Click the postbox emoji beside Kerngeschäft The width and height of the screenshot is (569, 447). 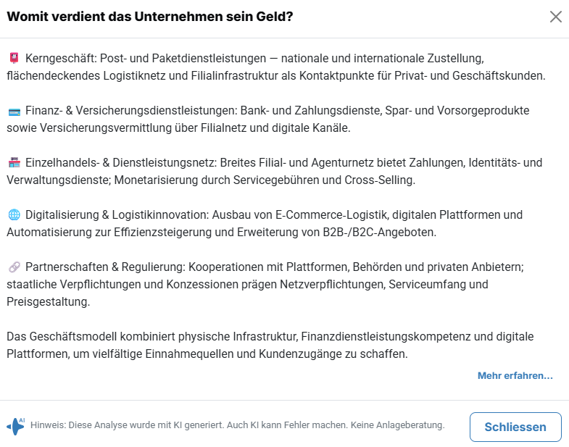coord(14,58)
